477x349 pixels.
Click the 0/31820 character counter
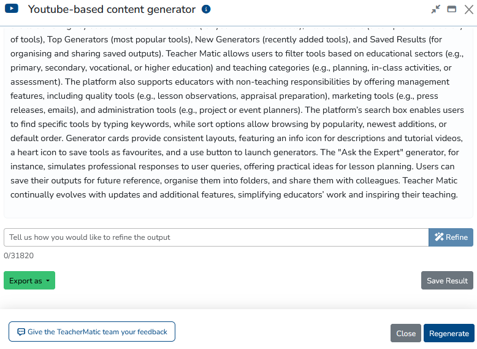click(18, 256)
